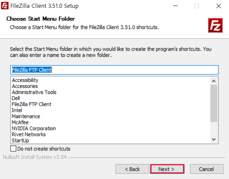Click the folder list scrollbar thumb
The height and width of the screenshot is (179, 229).
point(213,103)
